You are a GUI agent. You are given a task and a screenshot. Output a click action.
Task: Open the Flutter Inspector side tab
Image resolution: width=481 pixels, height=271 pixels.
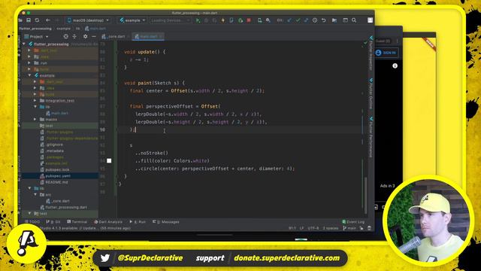coord(371,53)
